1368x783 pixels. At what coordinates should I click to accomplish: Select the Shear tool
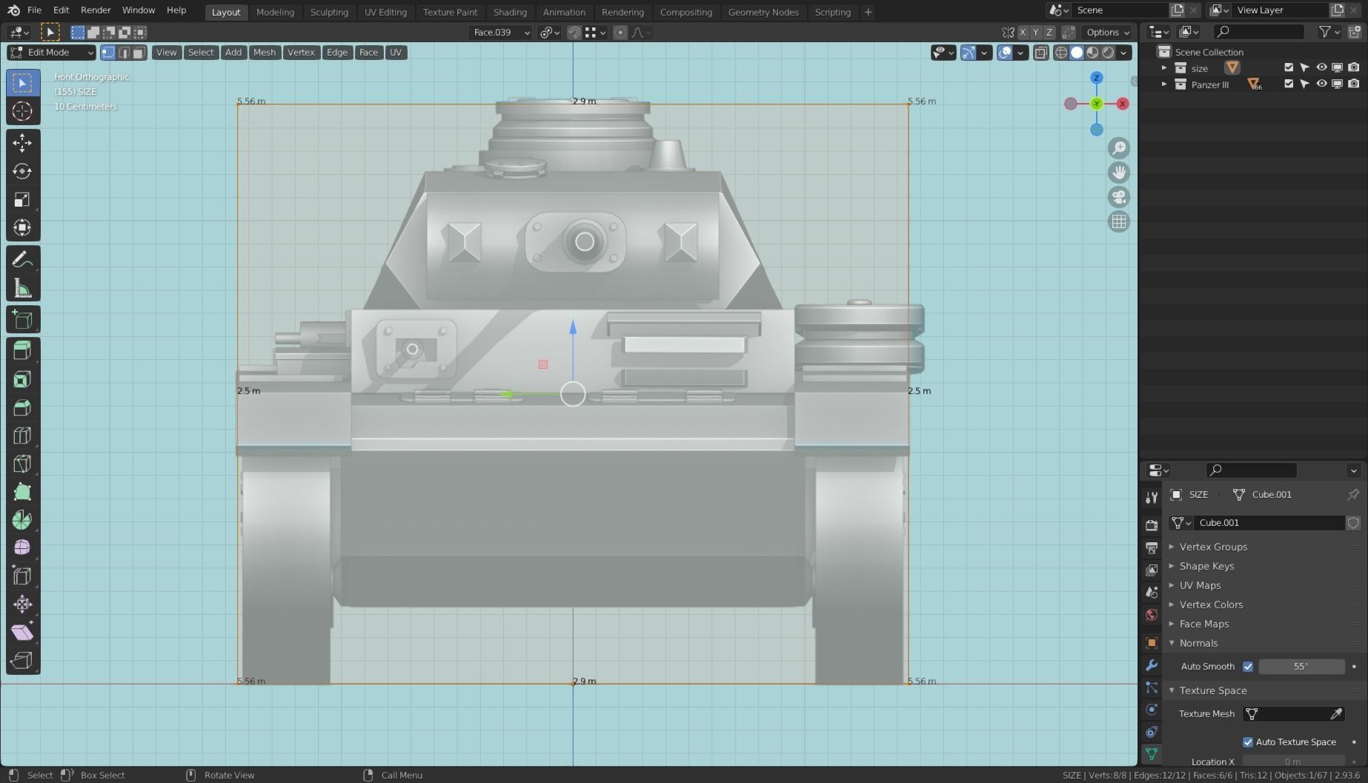[22, 633]
